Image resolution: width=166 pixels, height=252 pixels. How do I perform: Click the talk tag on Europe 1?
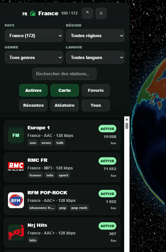pyautogui.click(x=60, y=143)
